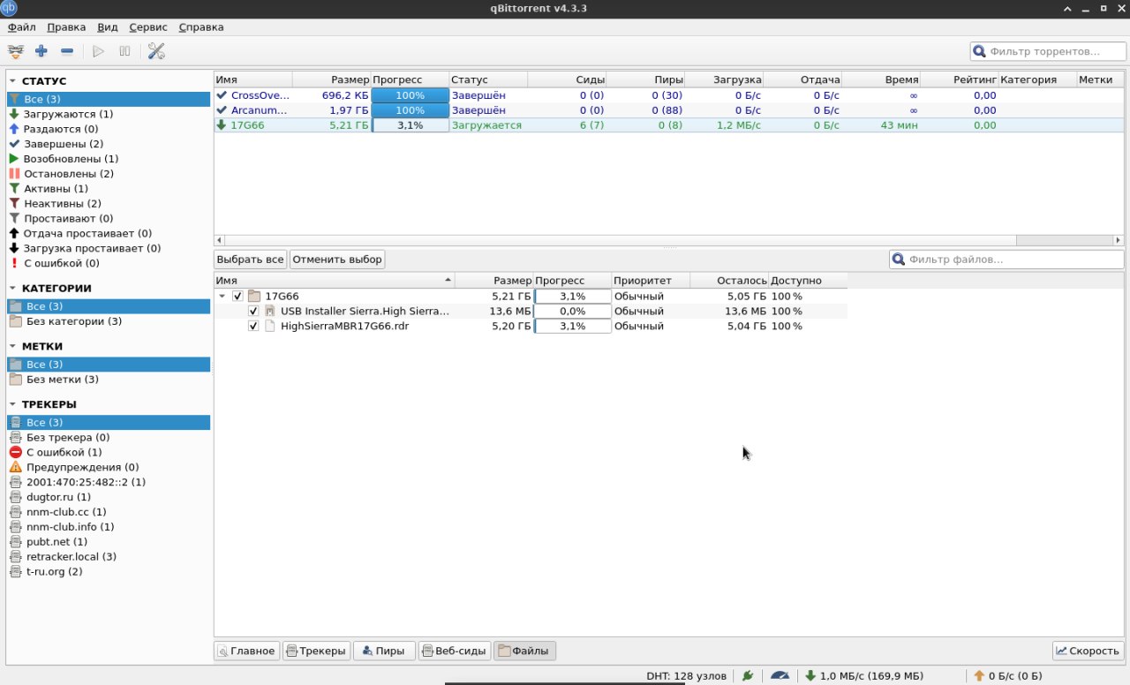The image size is (1130, 685).
Task: Open the Скорость graph button
Action: [x=1088, y=651]
